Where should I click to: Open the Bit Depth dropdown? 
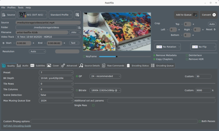[x=56, y=78]
